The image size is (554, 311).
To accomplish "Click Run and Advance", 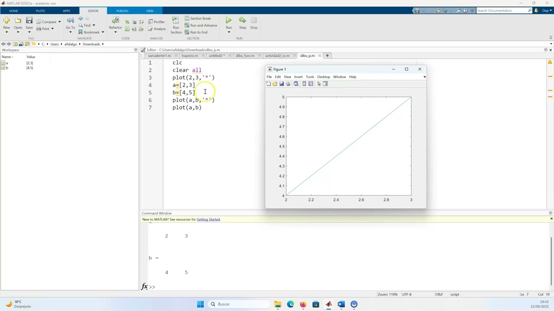I will tap(201, 25).
